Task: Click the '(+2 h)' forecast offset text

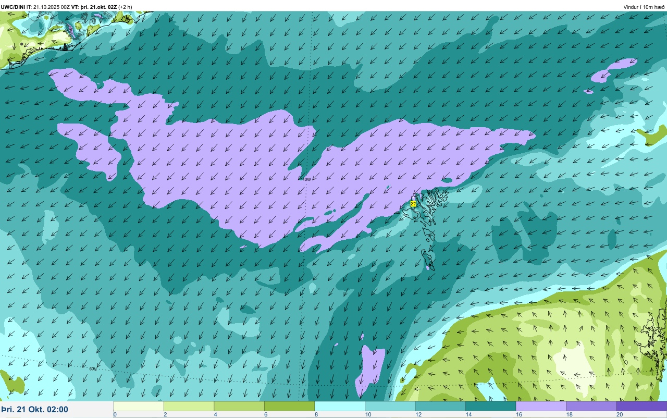Action: click(x=125, y=7)
